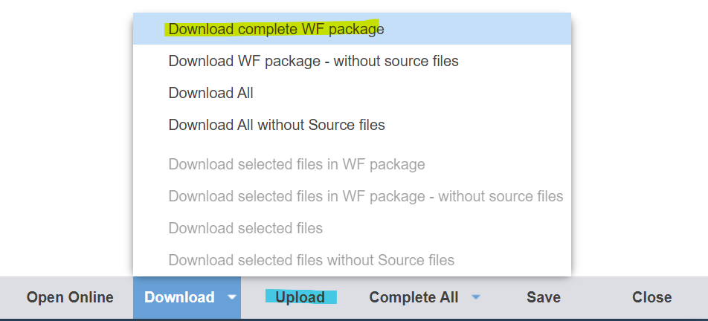Click the Complete All button text
Screen dimensions: 708x321
(413, 297)
